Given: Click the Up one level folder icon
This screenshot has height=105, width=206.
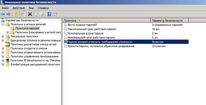Looking at the screenshot, I should [17, 14].
